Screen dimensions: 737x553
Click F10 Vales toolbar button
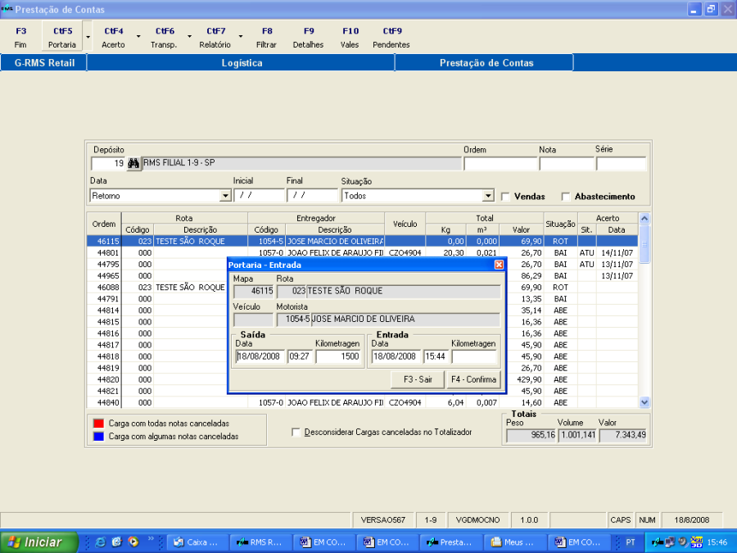350,37
